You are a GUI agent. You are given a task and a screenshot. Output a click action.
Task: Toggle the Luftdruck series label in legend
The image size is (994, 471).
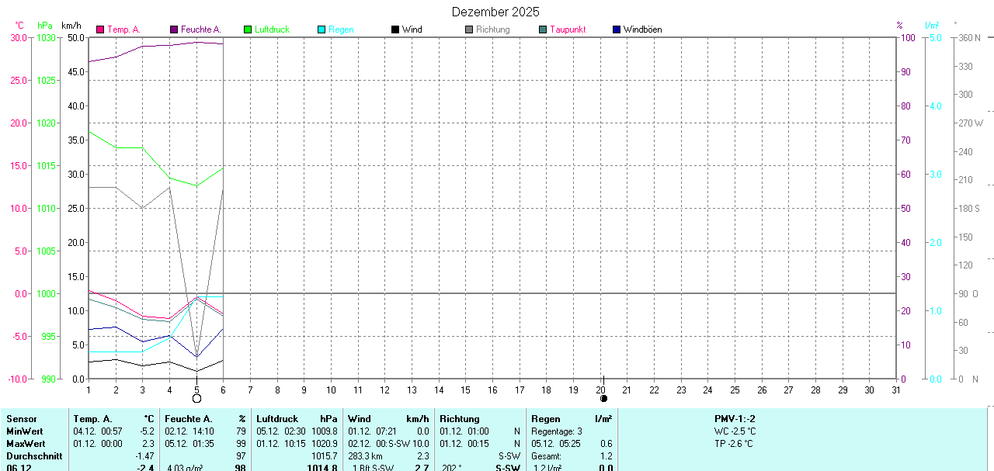coord(272,29)
